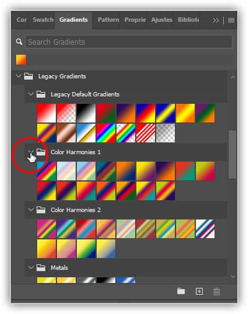Switch to the Patterns tab
Viewport: 248px width, 314px height.
[108, 20]
